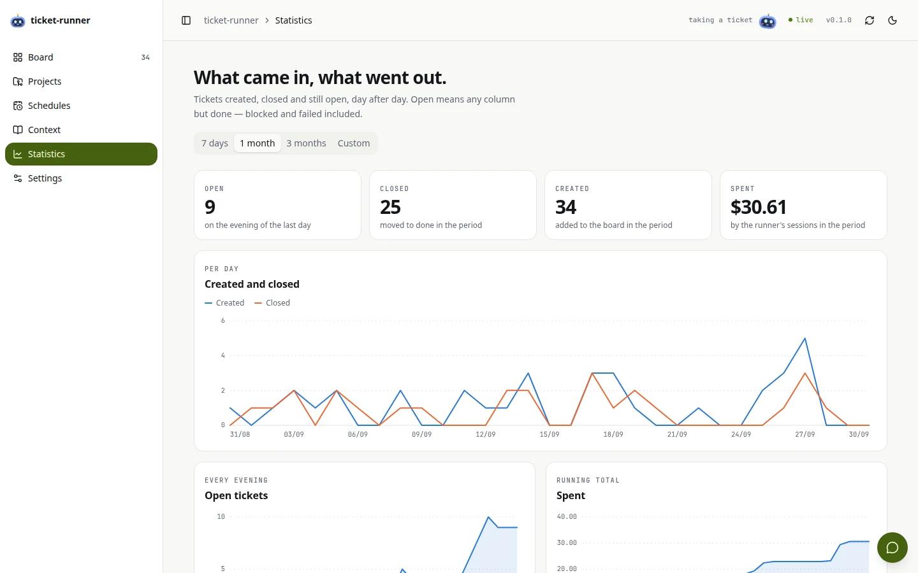Viewport: 918px width, 573px height.
Task: Go to Settings in sidebar
Action: [81, 178]
